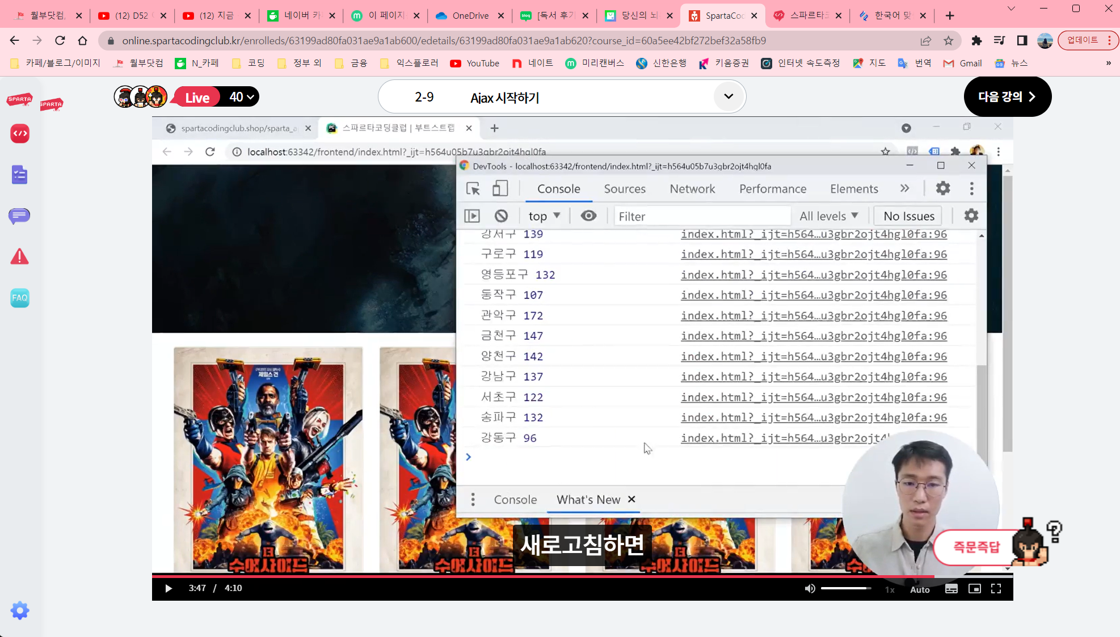Viewport: 1120px width, 637px height.
Task: Open the checklist sidebar icon
Action: point(20,175)
